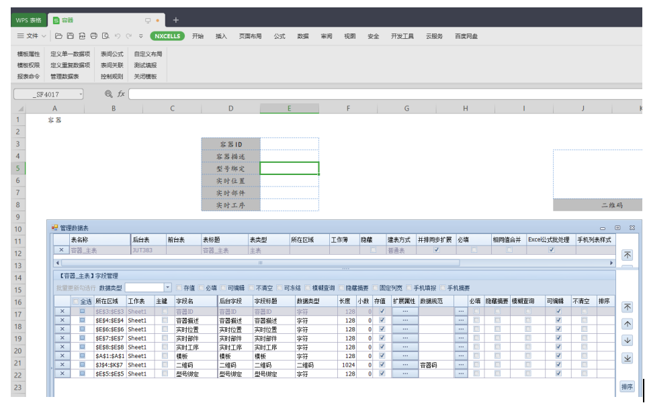Check the 必填 batch update checkbox

(202, 288)
